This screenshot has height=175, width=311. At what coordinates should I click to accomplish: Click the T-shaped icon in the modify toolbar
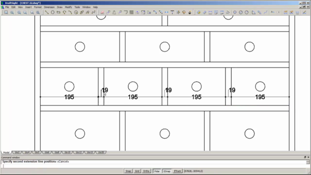tap(172, 12)
